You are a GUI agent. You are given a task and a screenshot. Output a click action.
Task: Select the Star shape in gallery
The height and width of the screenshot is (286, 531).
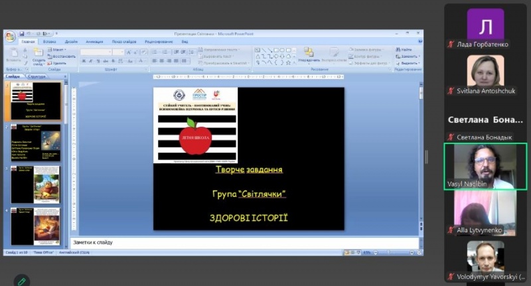pos(289,62)
